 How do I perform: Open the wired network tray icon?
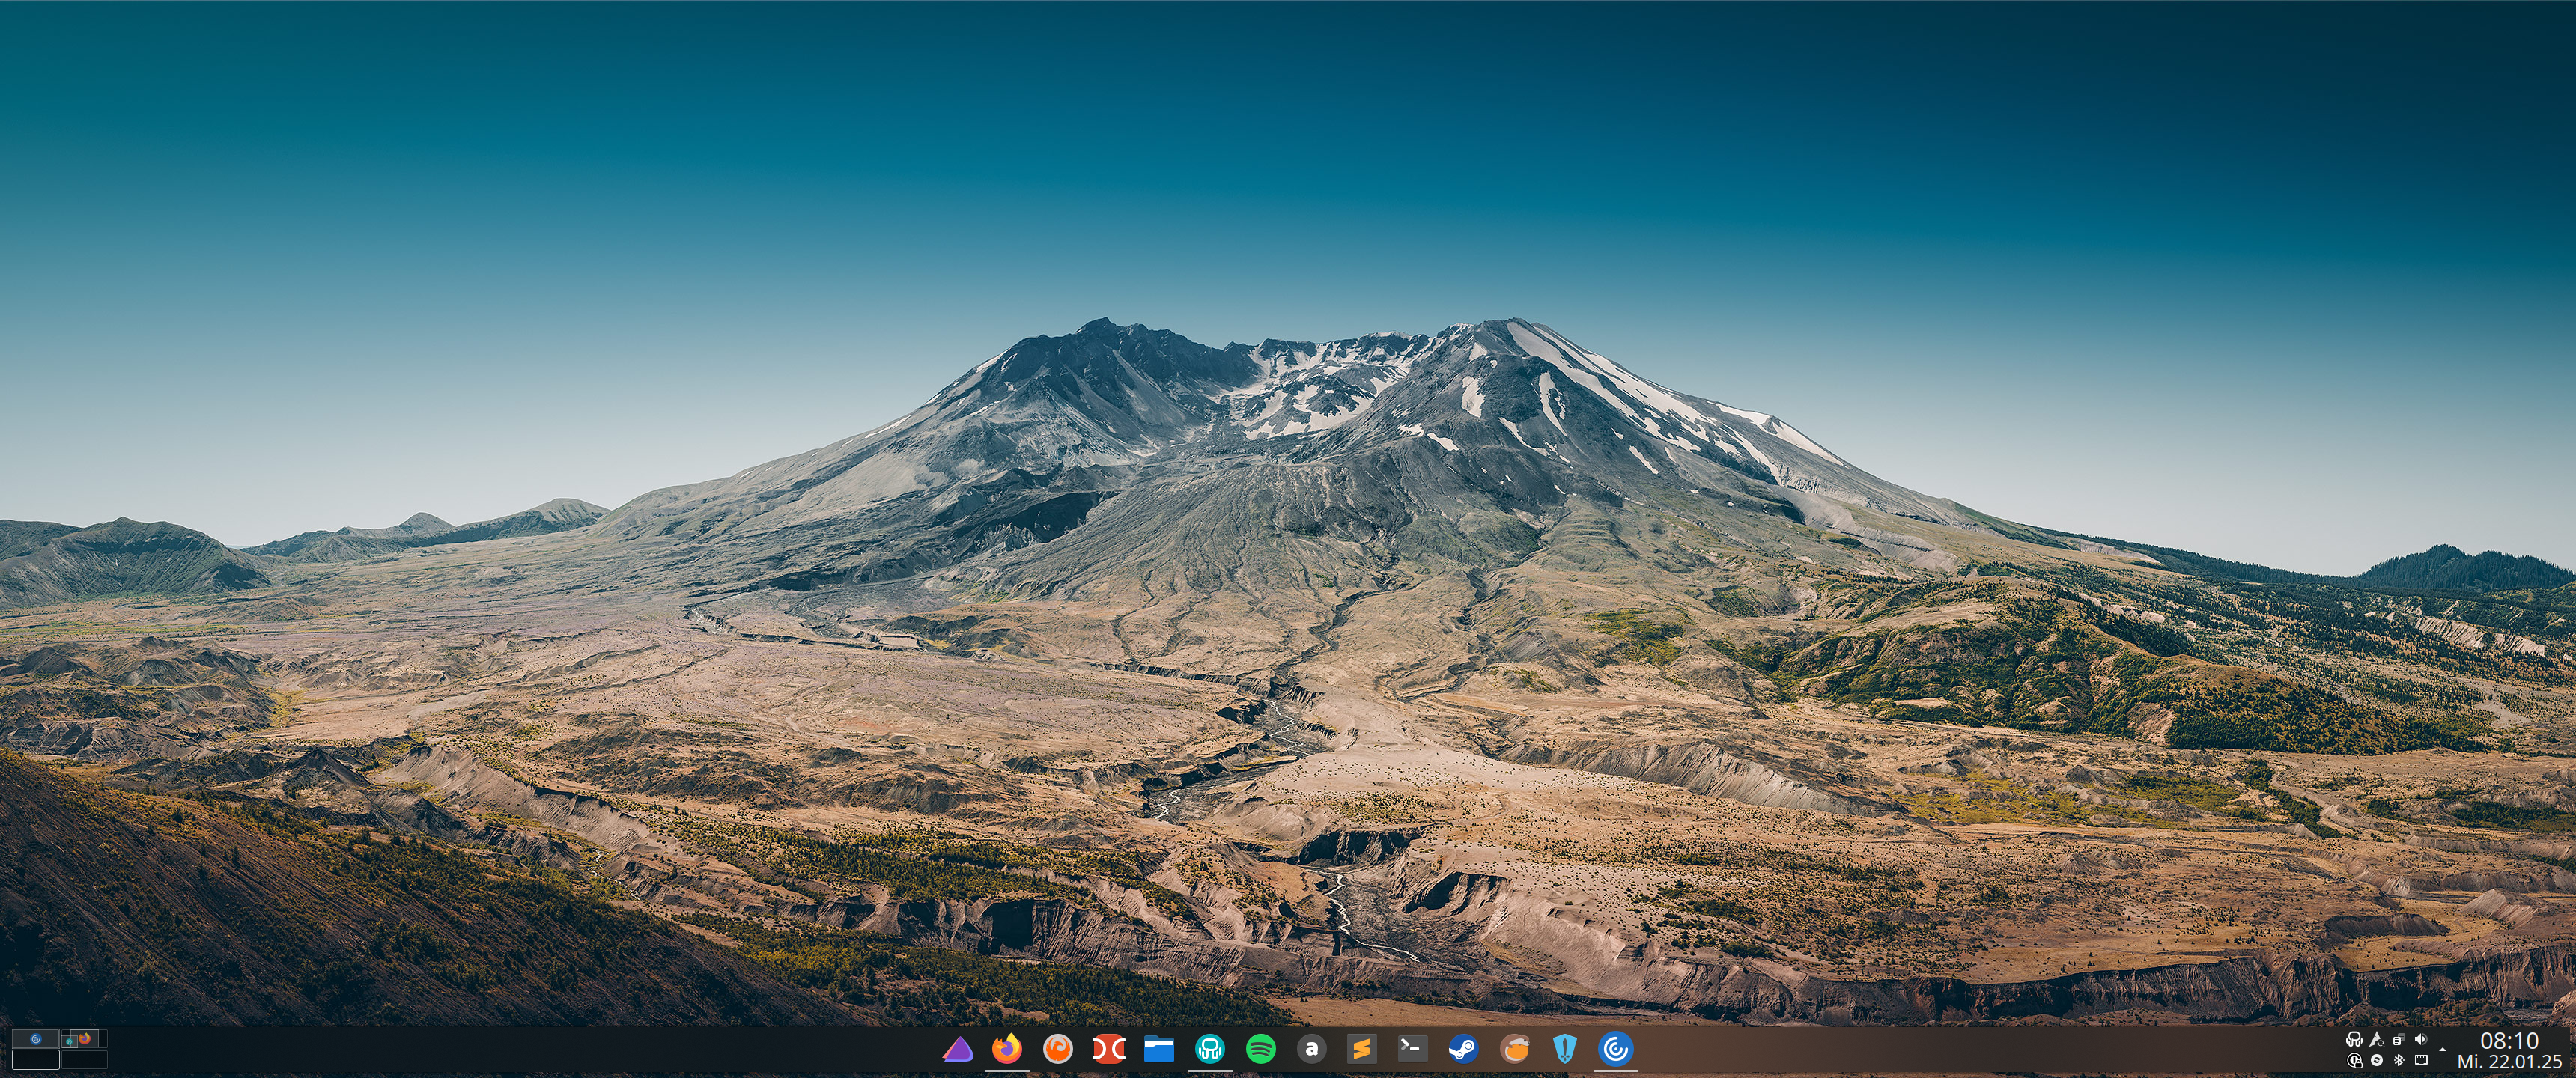point(2422,1060)
